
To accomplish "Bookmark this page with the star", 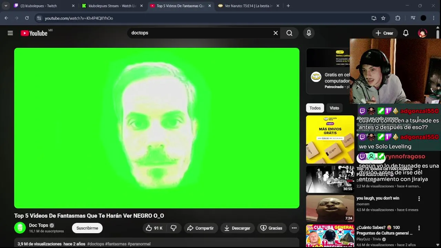I will coord(383,18).
